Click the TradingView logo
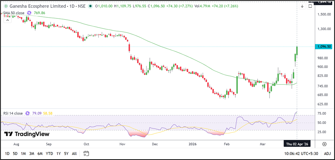The image size is (335, 160). pos(27,134)
